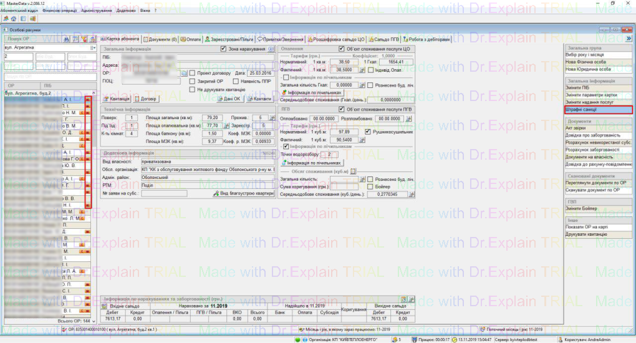This screenshot has height=343, width=636.
Task: Toggle the Рушникосушильник checkbox
Action: point(367,132)
